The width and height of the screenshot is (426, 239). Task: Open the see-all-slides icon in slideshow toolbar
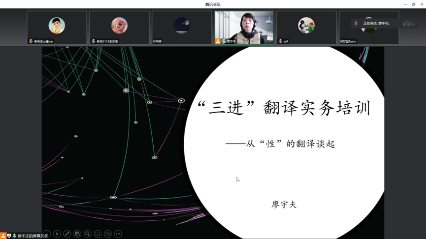point(77,234)
